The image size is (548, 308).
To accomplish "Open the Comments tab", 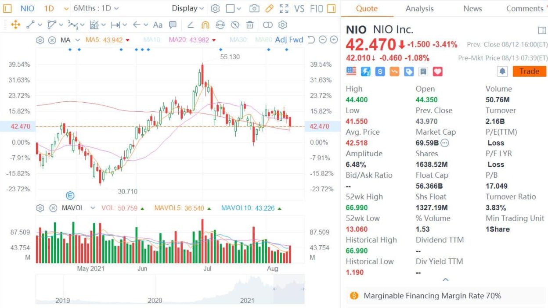I will pos(525,8).
